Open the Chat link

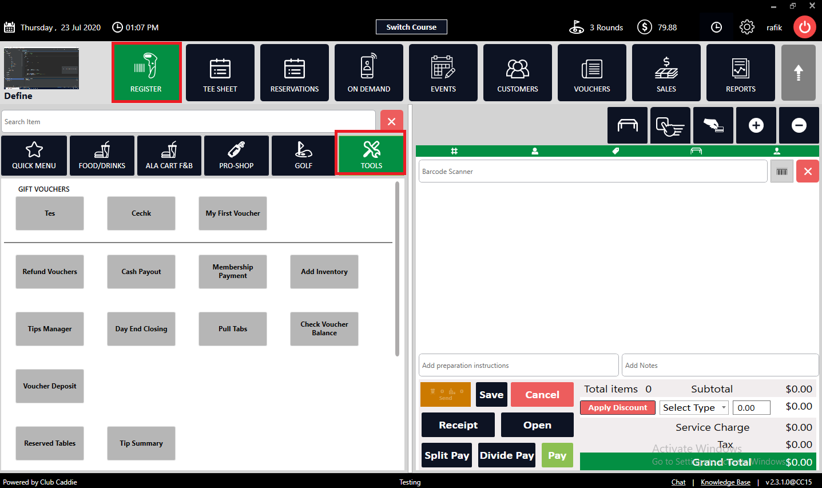678,482
